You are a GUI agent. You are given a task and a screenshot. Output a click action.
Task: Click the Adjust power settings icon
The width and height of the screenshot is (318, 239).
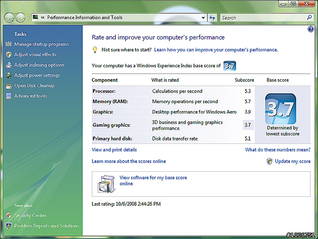9,75
